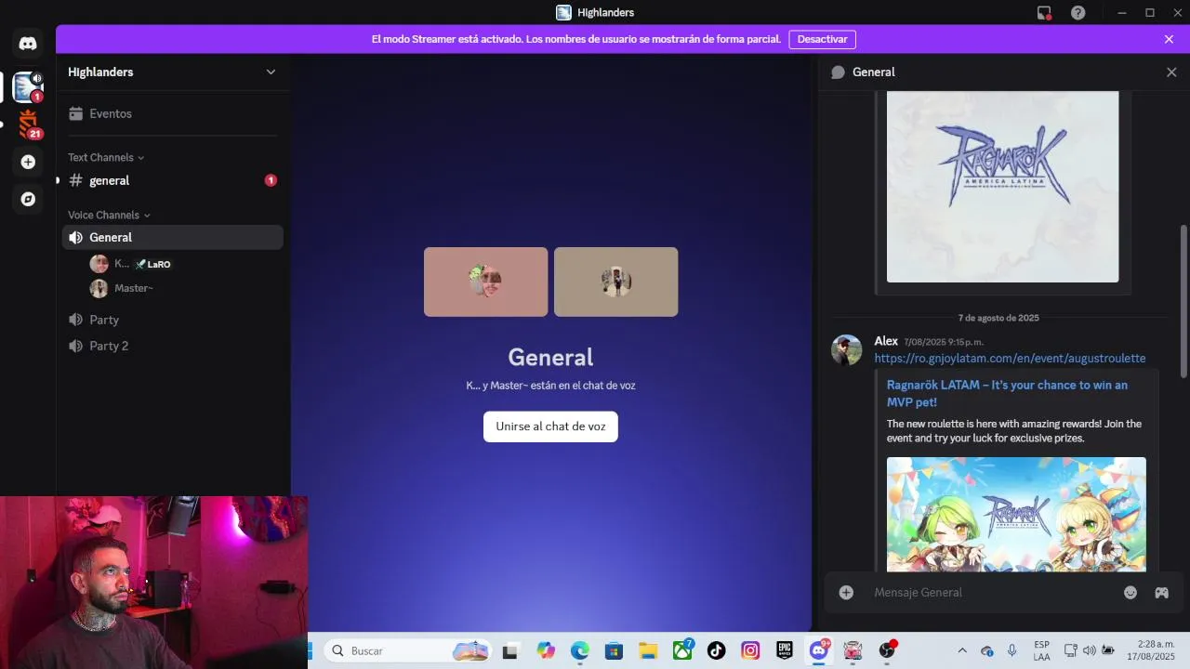Screen dimensions: 1190x669
Task: Open the Help question mark icon
Action: point(1078,13)
